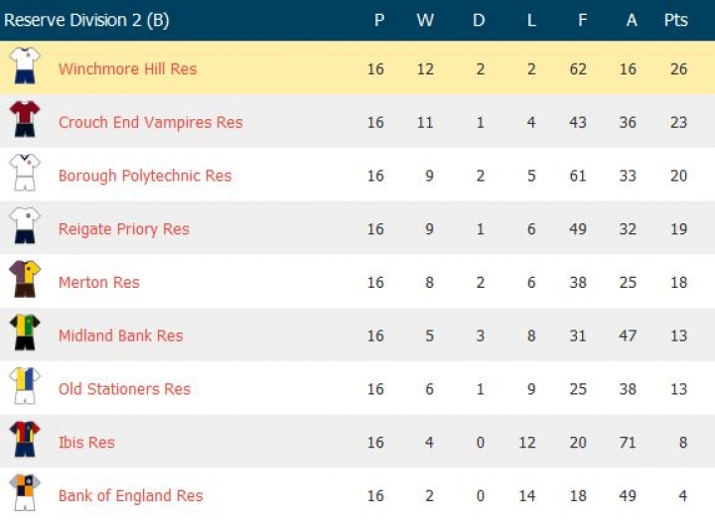
Task: Open the Midland Bank Res team link
Action: click(120, 336)
